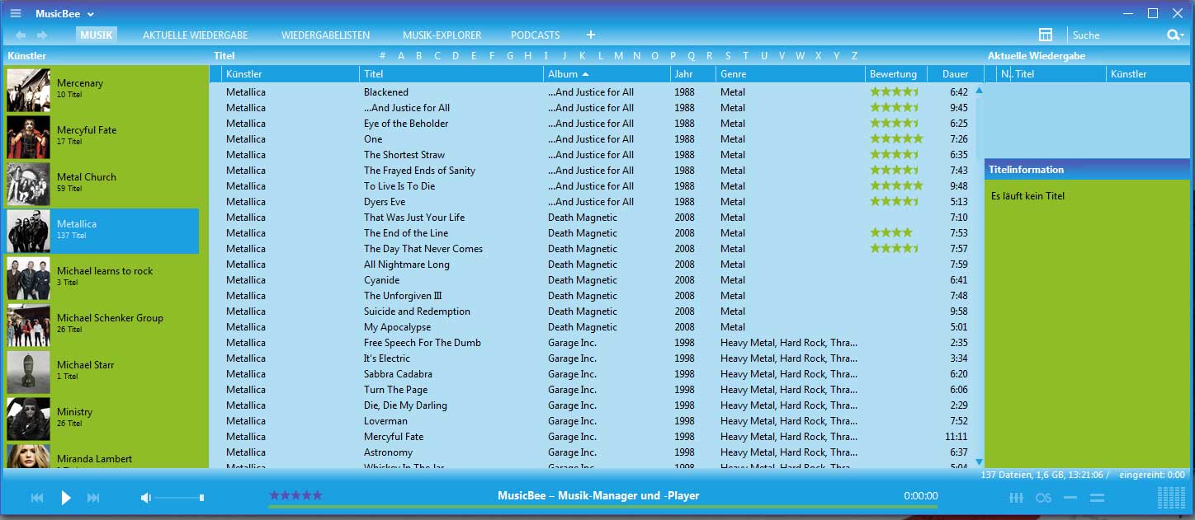Jump to letter Z in the alphabet bar

[854, 56]
